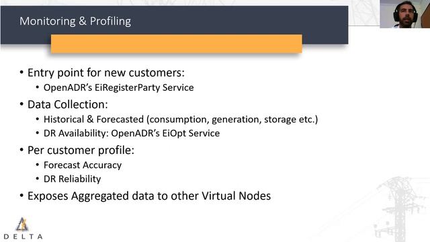Click the Historical & Forecasted sub-bullet text
430x242 pixels.
(181, 120)
